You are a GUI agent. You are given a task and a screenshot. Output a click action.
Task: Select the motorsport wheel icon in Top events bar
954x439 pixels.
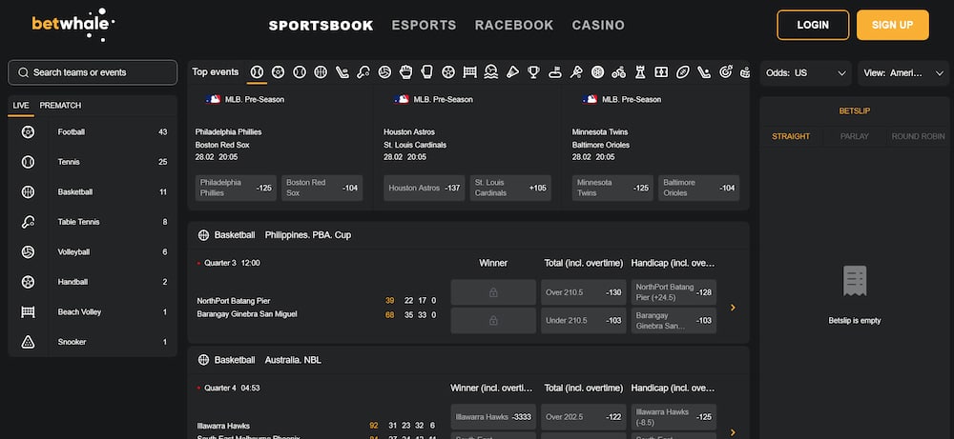pos(597,72)
